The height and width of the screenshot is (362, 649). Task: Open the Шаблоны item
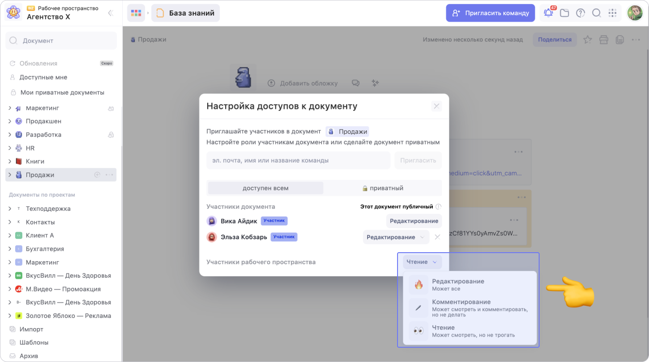tap(34, 343)
